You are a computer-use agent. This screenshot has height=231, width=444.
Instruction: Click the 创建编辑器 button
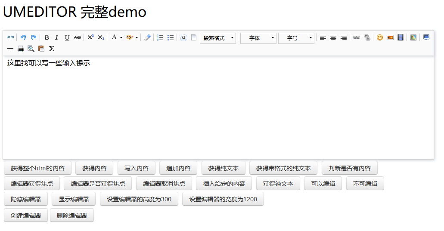(x=26, y=216)
